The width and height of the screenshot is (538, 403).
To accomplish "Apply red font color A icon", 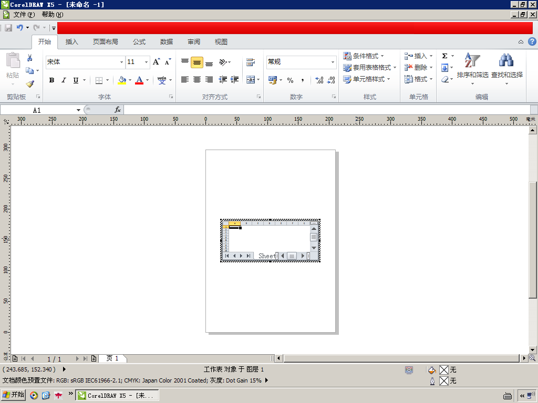I will [139, 80].
